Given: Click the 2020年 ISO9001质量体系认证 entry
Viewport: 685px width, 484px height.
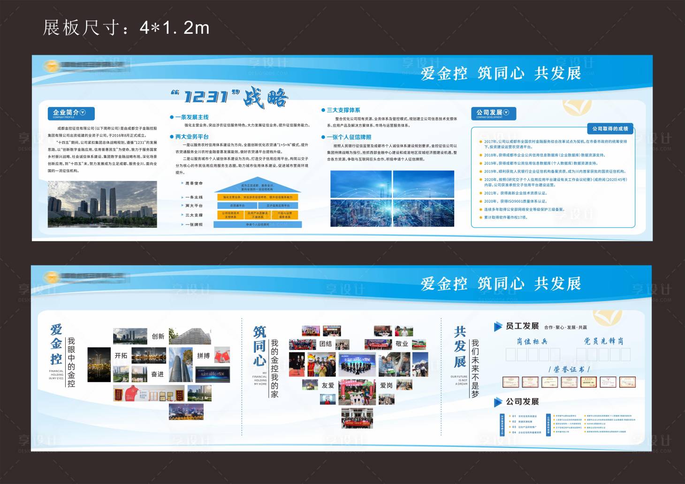Looking at the screenshot, I should click(516, 201).
